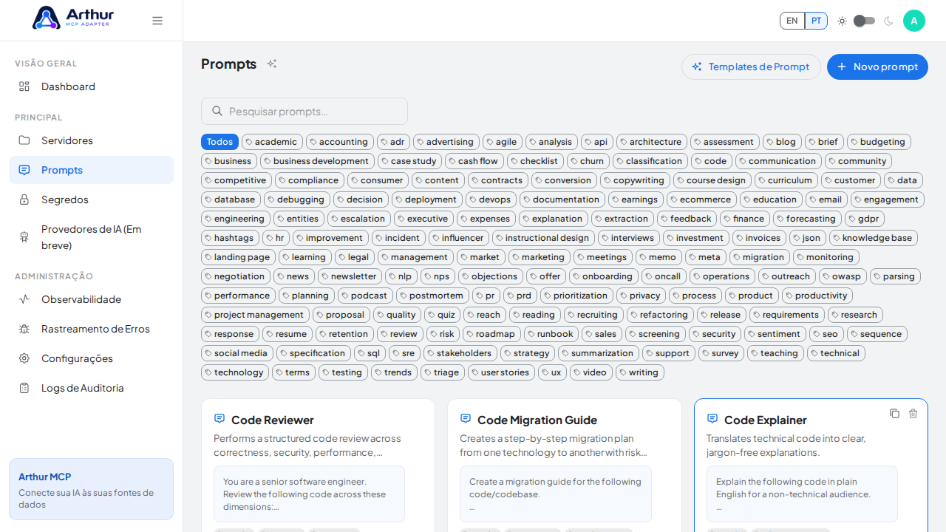Open the Code Migration Guide card

tap(565, 465)
